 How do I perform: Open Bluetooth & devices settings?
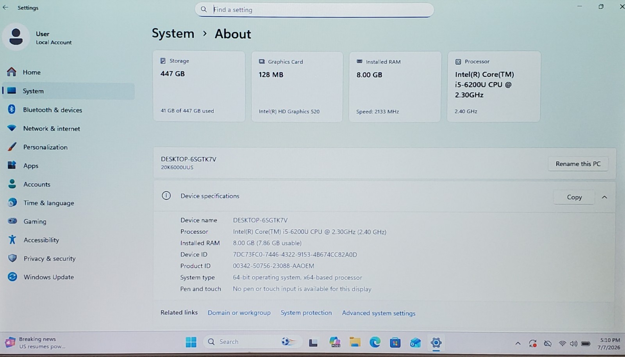[x=68, y=110]
